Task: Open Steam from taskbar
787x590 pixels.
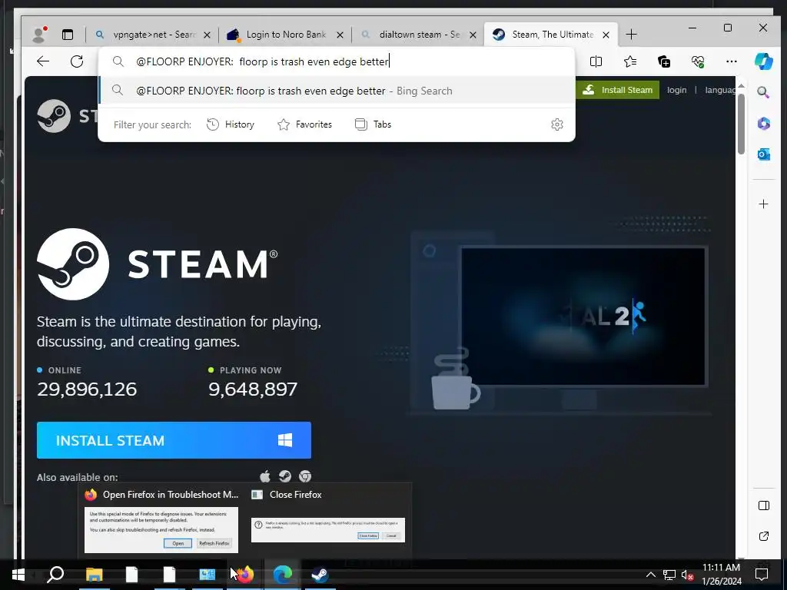Action: coord(320,575)
